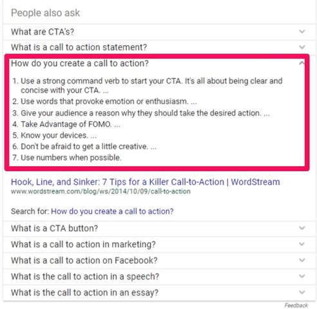Click question text "What is a call to action statement?"
Viewport: 317px width, 309px height.
click(x=79, y=47)
